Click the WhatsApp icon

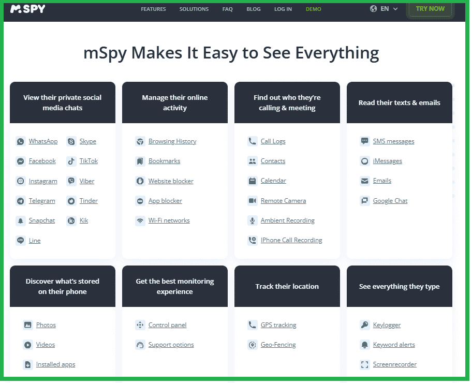click(x=21, y=141)
